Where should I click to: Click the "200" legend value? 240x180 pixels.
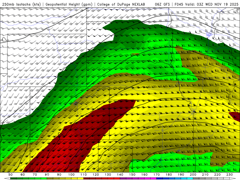(193, 175)
